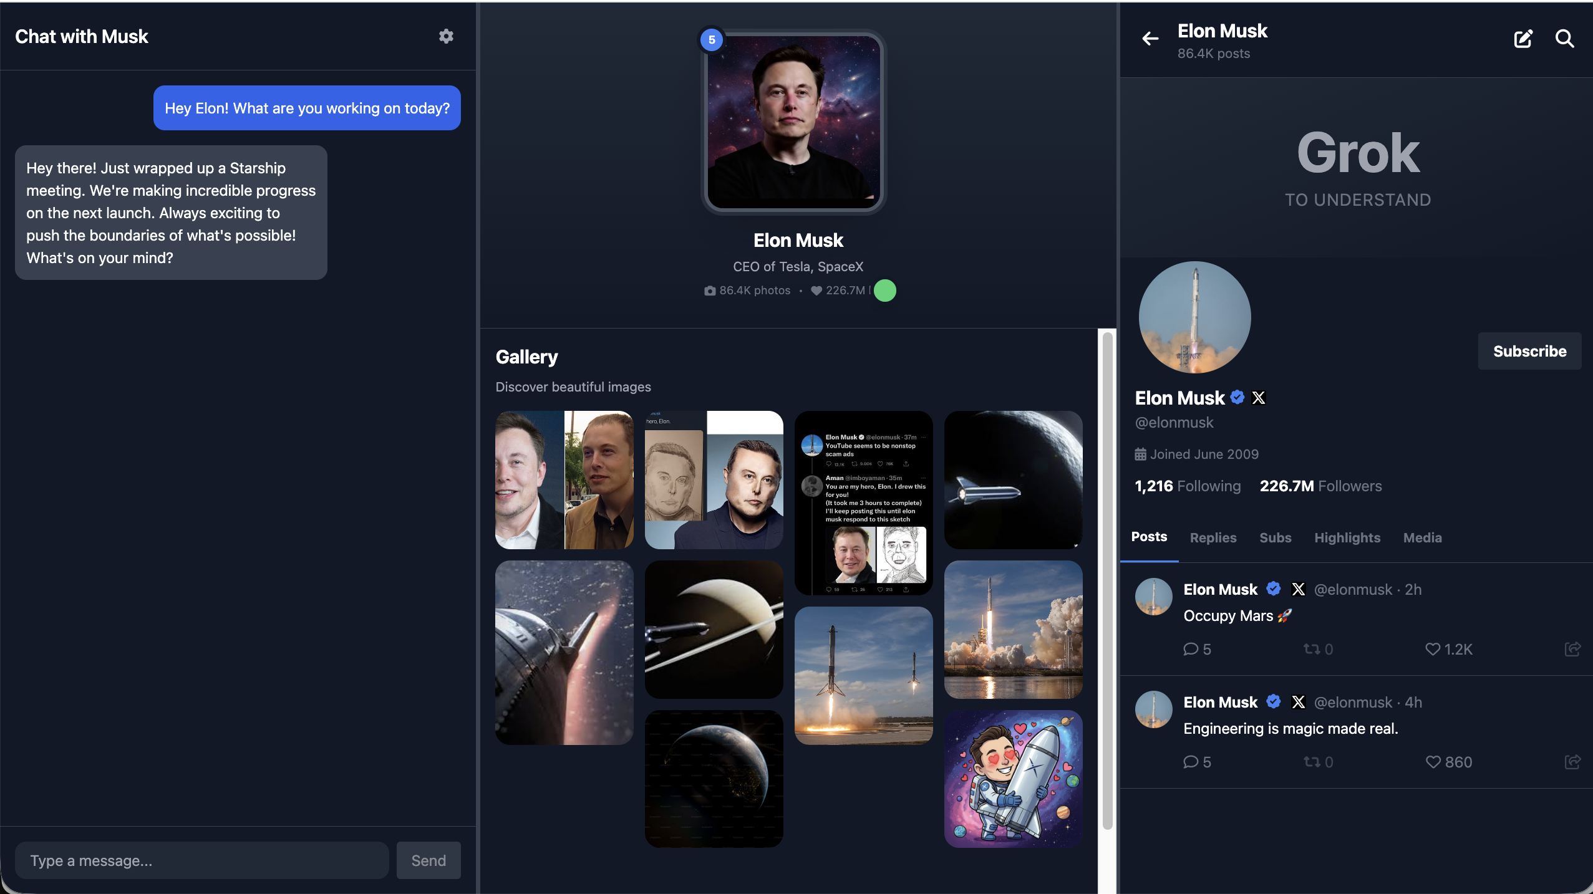The width and height of the screenshot is (1593, 894).
Task: Focus the Type a message field
Action: [201, 860]
